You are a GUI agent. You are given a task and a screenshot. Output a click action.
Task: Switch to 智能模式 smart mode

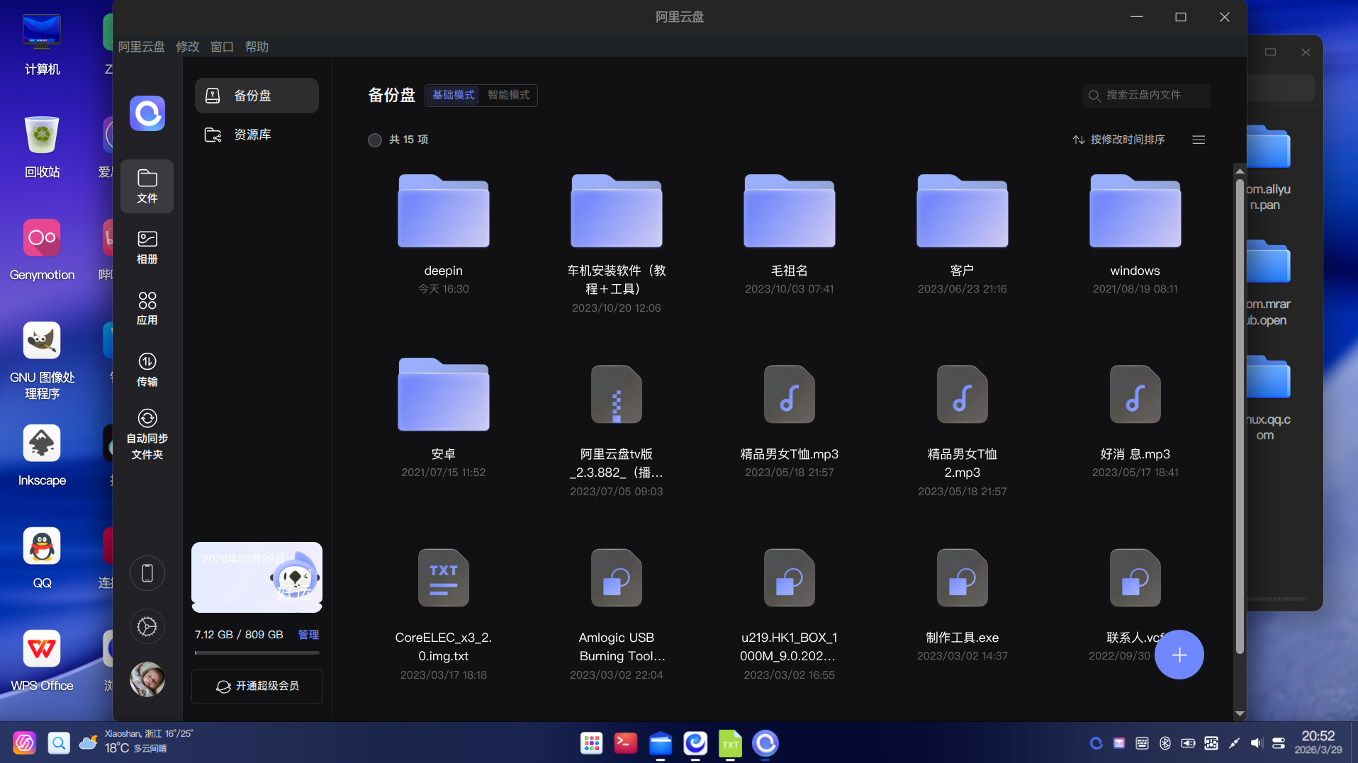(x=508, y=95)
